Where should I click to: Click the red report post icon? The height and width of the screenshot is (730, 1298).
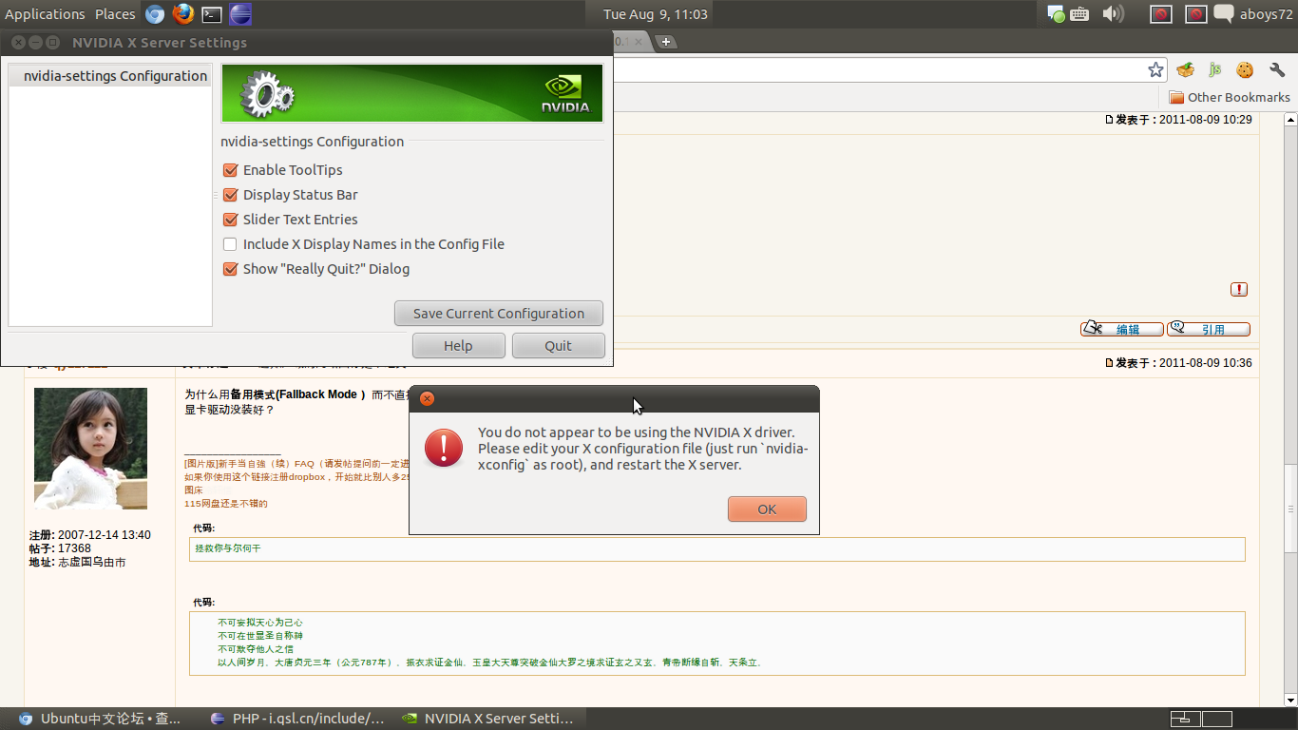pos(1239,289)
